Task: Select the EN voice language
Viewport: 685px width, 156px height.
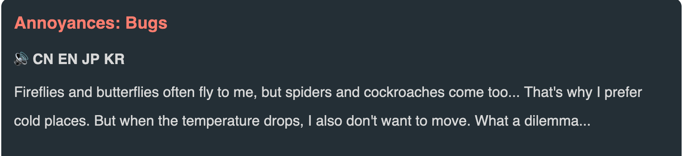Action: click(68, 59)
